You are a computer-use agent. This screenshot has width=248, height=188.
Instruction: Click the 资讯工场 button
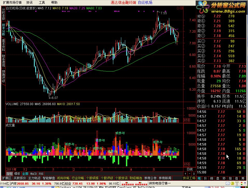(189, 178)
